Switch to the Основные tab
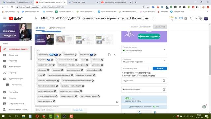The height and width of the screenshot is (119, 211). point(40,28)
